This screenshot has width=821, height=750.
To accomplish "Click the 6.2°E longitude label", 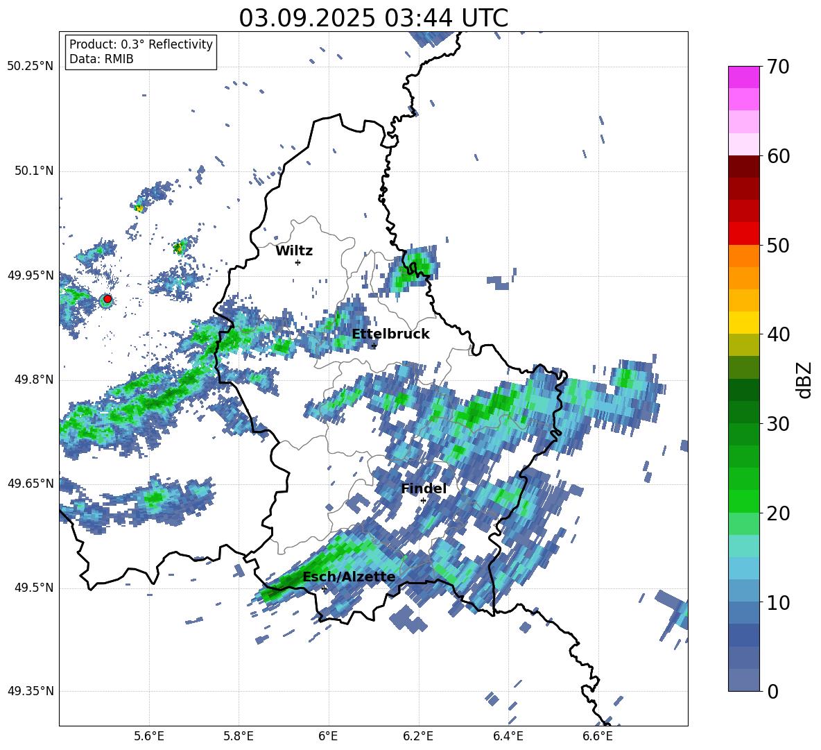I will coord(418,736).
